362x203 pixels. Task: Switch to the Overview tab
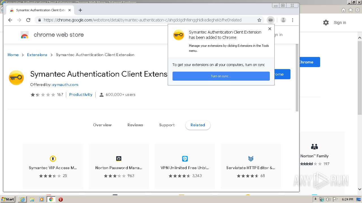(102, 125)
